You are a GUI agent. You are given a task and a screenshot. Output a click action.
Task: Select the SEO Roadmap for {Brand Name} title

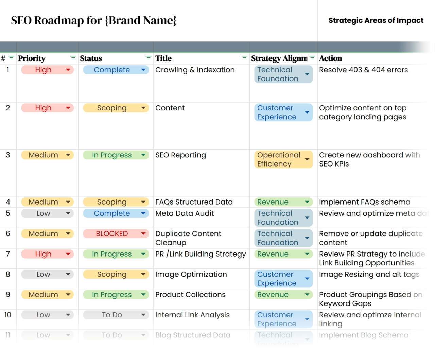click(93, 20)
